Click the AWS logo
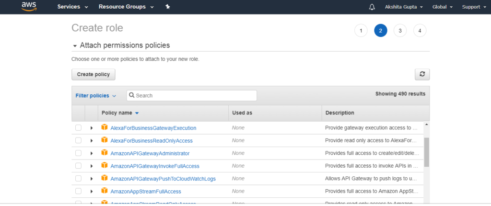 coord(29,7)
